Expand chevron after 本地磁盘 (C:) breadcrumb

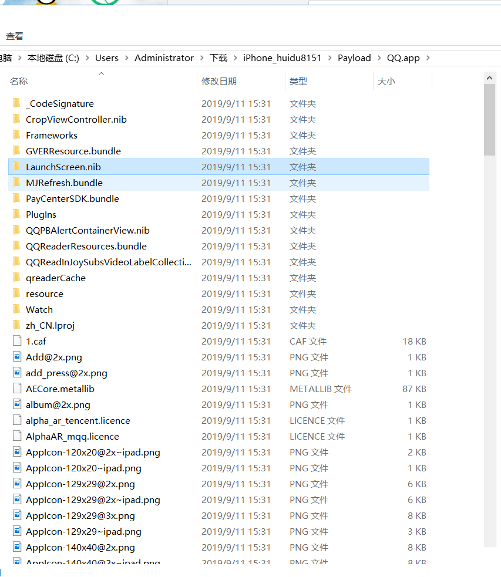[88, 58]
